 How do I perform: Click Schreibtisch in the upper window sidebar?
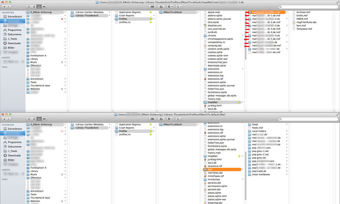[15, 16]
